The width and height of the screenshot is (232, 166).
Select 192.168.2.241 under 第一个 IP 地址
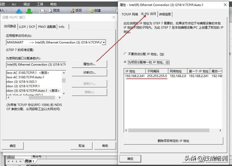[199, 76]
